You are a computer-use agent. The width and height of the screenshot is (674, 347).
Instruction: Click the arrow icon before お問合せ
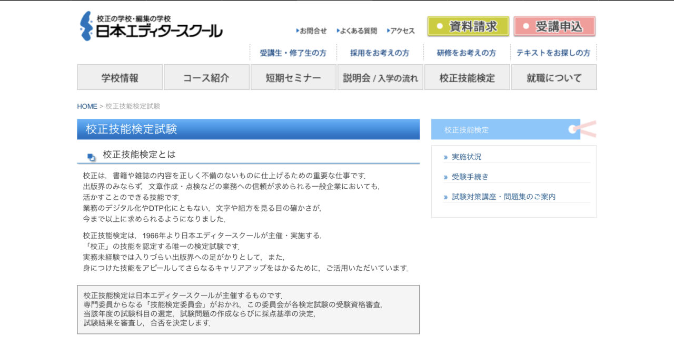click(298, 30)
